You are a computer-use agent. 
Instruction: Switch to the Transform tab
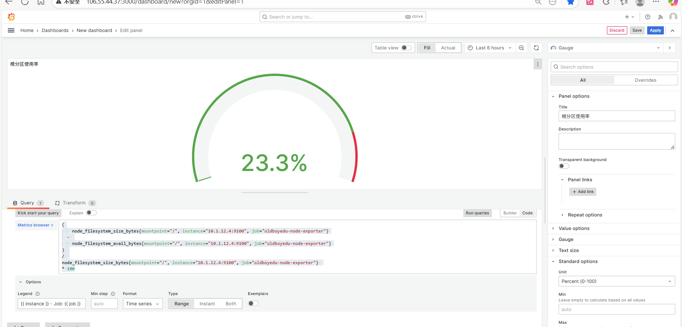click(x=74, y=203)
